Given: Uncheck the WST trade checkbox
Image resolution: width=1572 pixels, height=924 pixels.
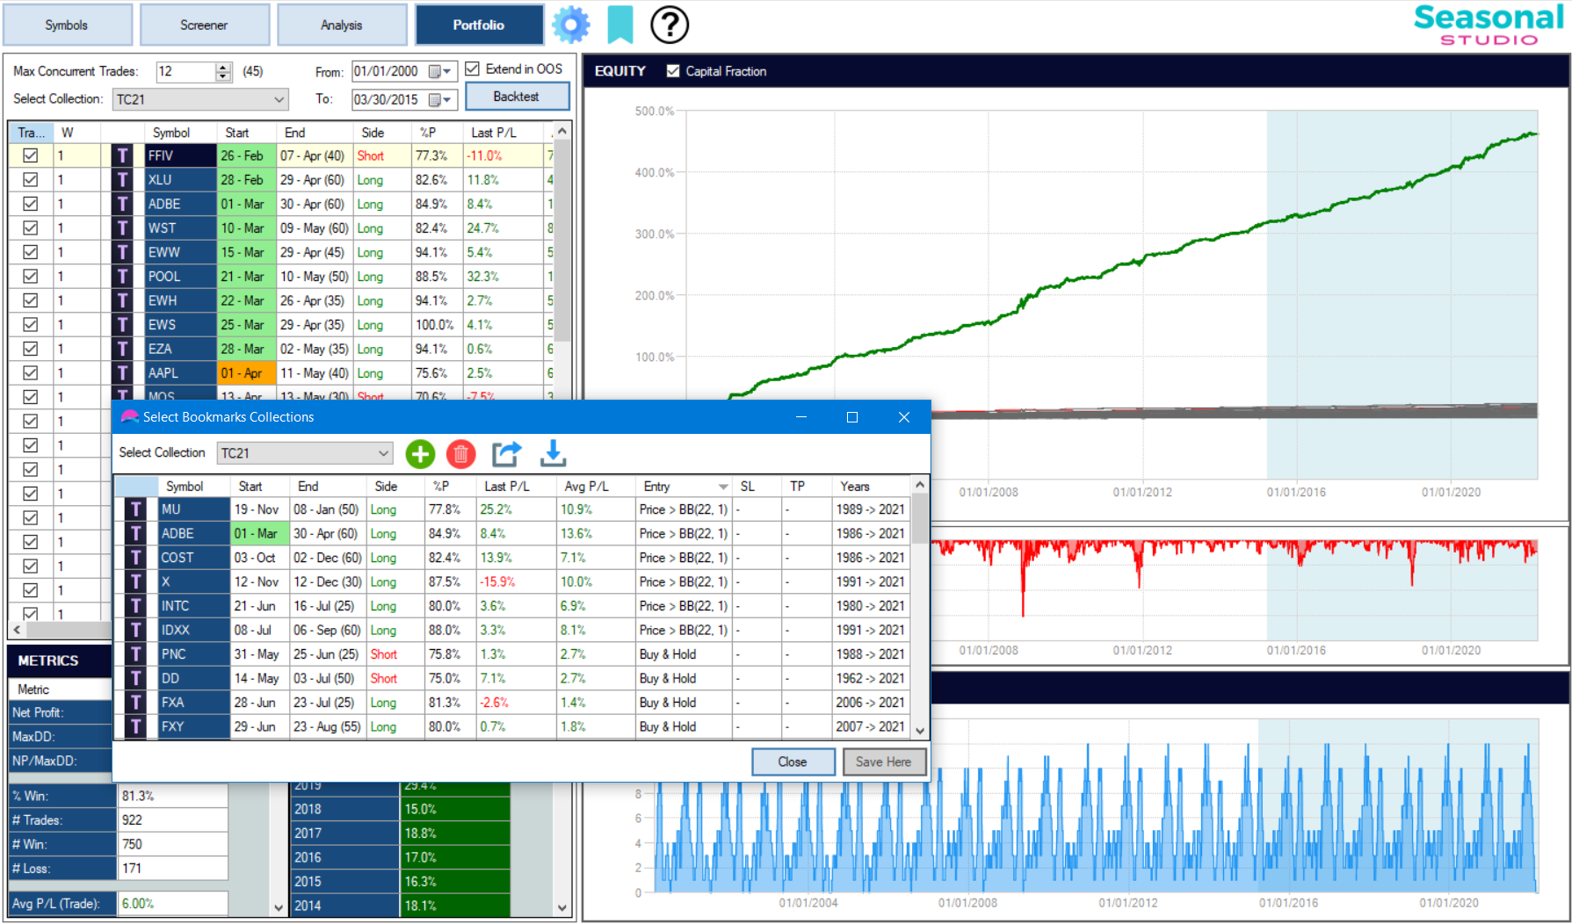Looking at the screenshot, I should point(31,227).
